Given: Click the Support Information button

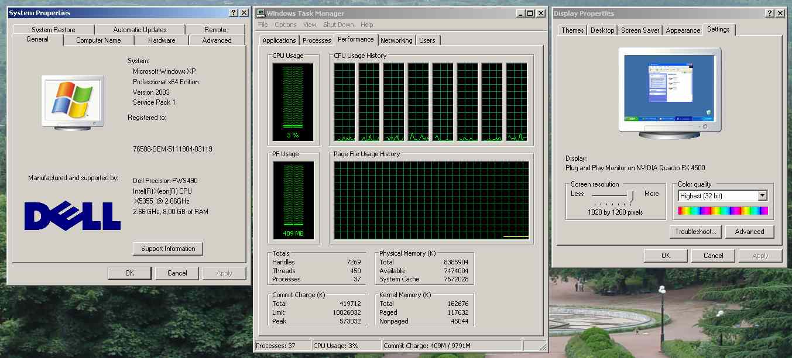Looking at the screenshot, I should 168,249.
